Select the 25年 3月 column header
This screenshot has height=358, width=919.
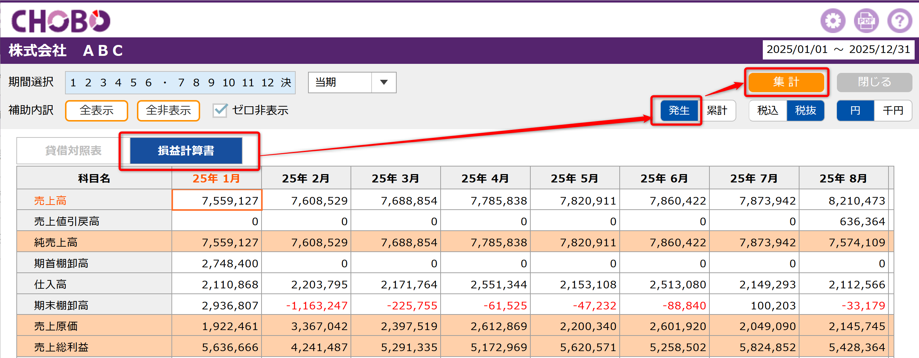396,178
